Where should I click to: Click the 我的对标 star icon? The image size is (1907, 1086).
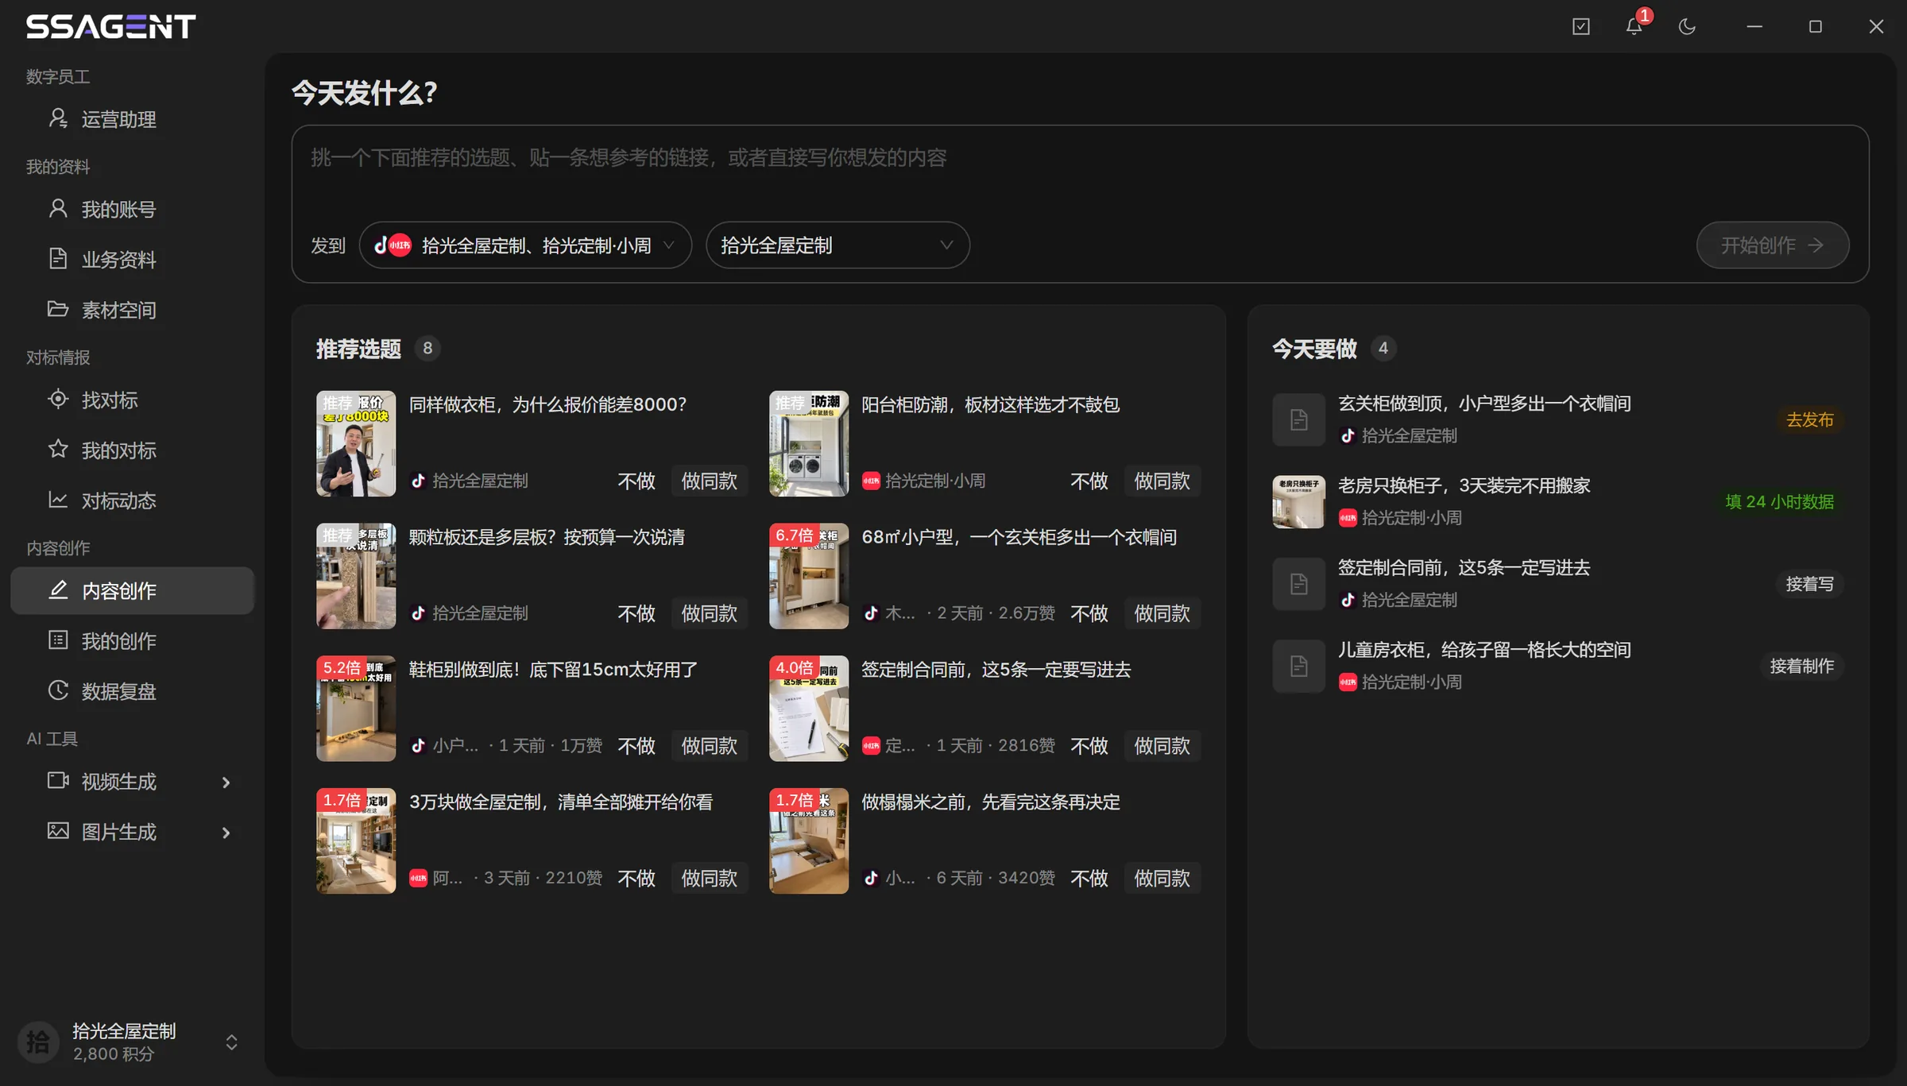tap(58, 450)
